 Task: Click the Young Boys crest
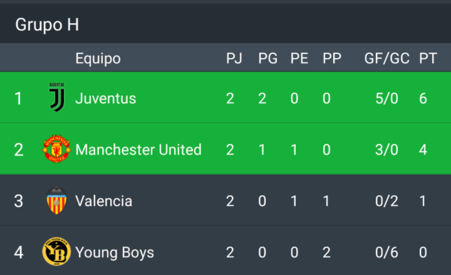(x=56, y=252)
